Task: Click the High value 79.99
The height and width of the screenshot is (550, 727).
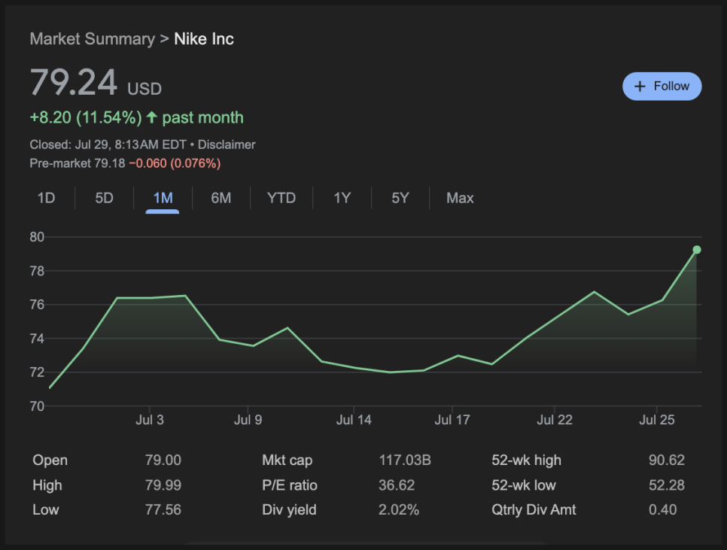Action: [163, 485]
